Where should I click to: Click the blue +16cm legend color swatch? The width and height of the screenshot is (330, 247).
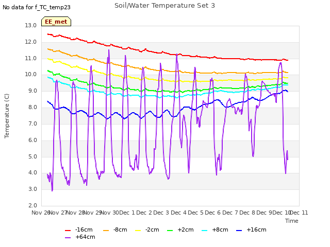[x=239, y=231]
